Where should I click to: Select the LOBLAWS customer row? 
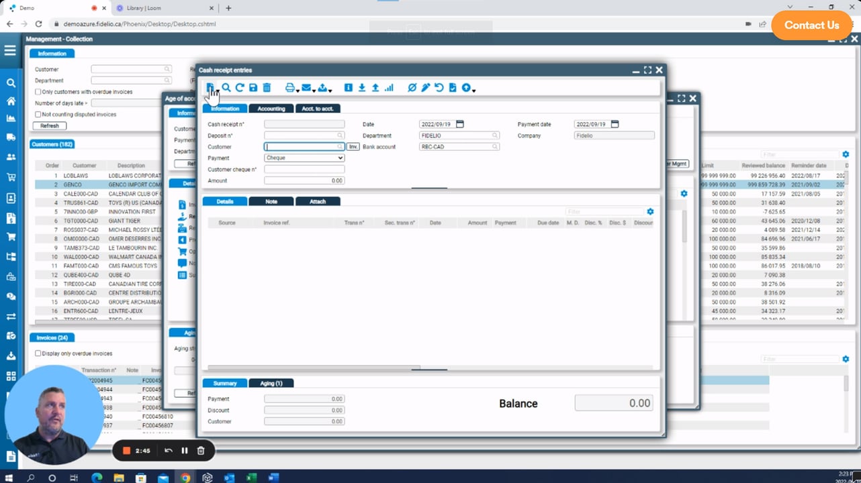[99, 176]
